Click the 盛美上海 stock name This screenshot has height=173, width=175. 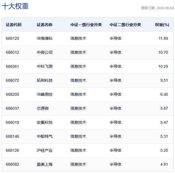point(45,164)
